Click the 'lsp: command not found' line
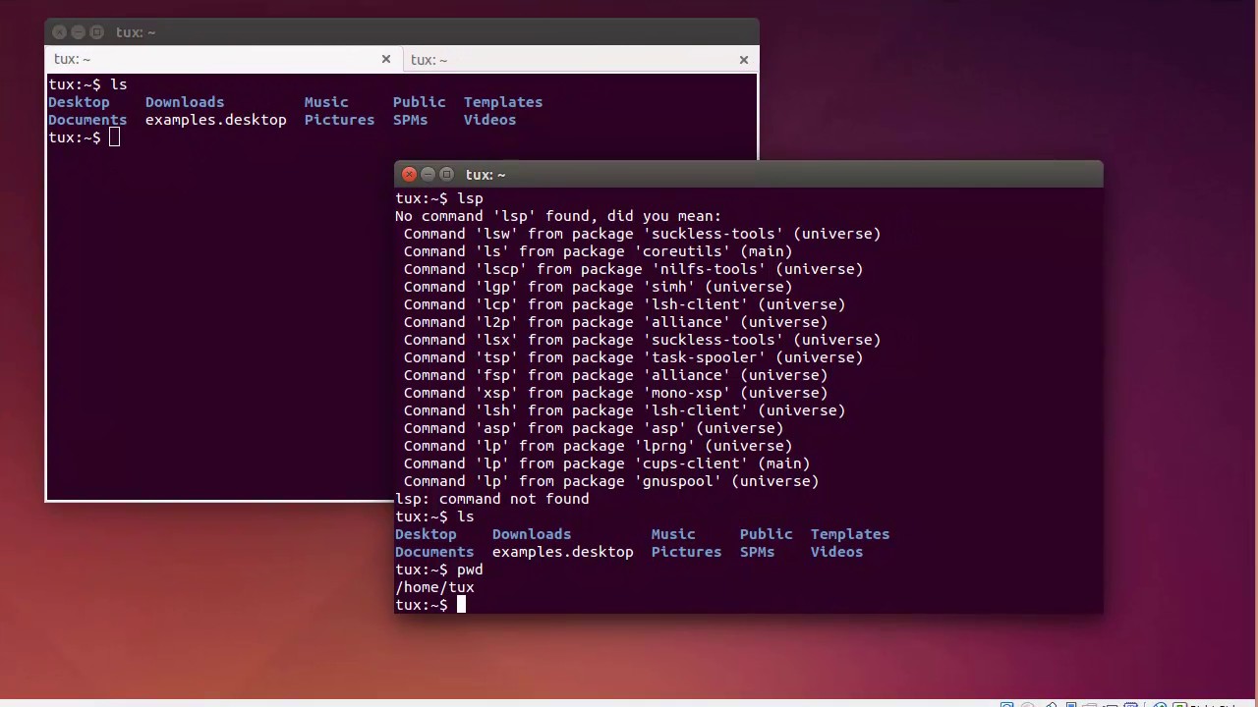 coord(492,499)
